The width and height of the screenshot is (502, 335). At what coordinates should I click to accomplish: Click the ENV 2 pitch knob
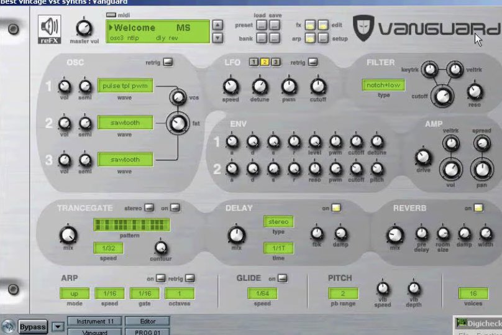[377, 168]
